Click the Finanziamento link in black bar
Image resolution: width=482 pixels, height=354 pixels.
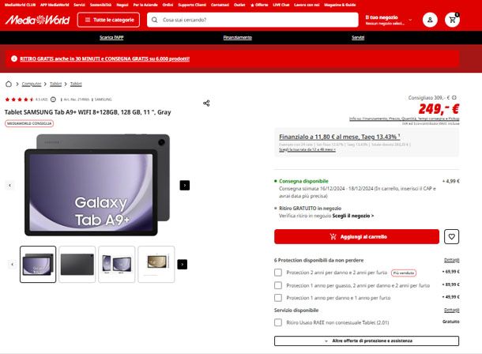238,37
